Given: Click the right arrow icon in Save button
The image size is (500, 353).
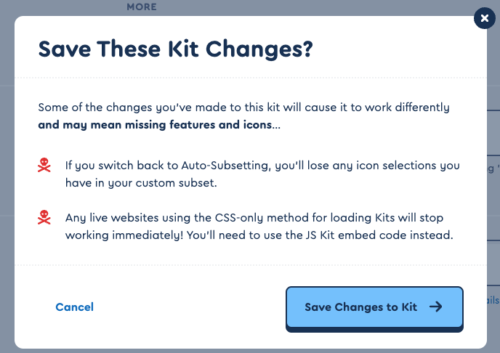Looking at the screenshot, I should click(x=435, y=307).
